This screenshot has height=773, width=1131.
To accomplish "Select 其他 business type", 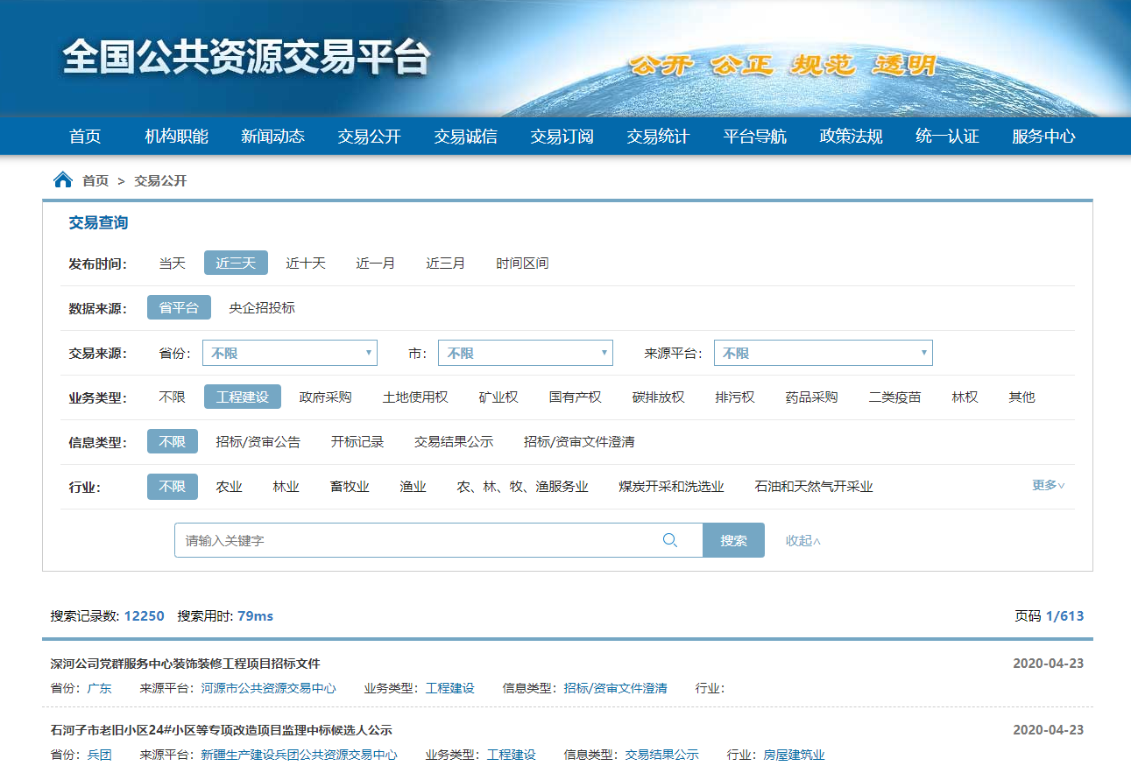I will click(x=1022, y=397).
